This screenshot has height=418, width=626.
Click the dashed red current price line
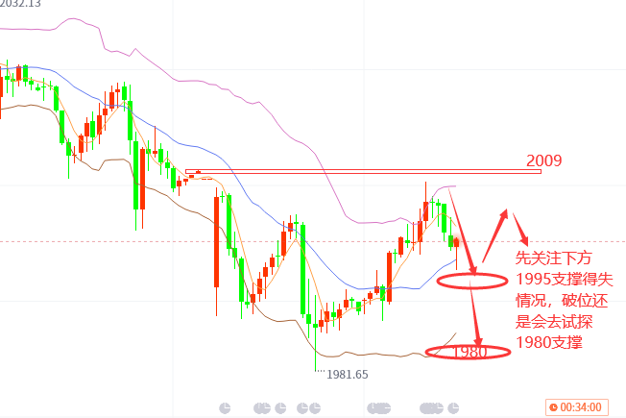(313, 242)
